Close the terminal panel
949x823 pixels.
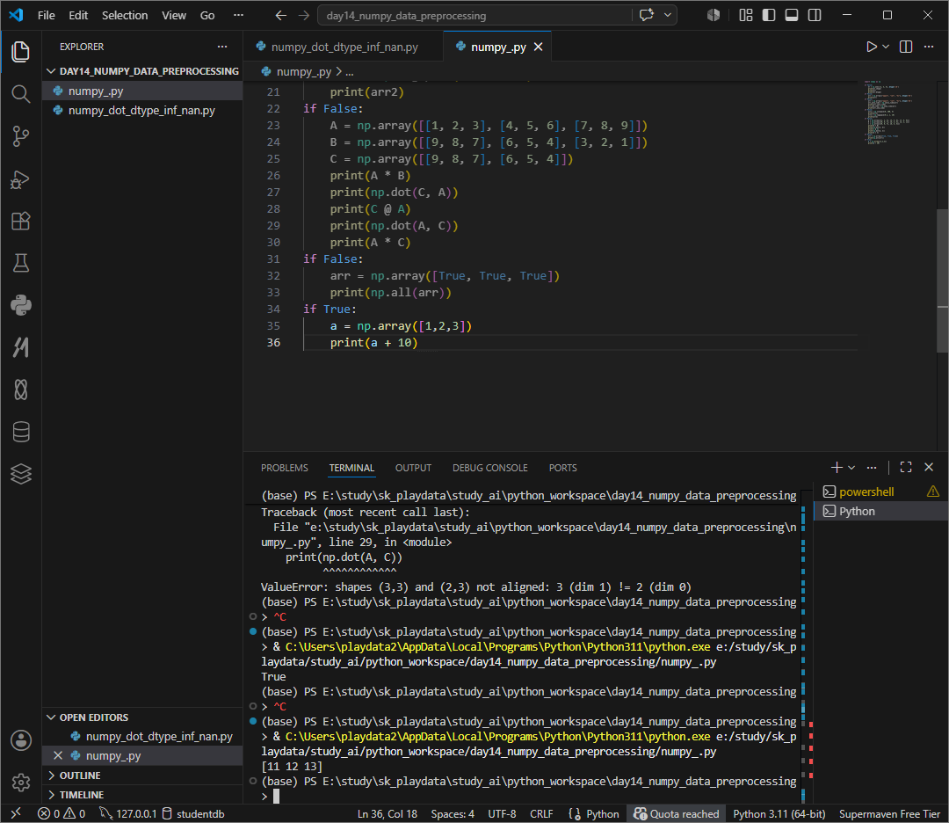[x=929, y=467]
